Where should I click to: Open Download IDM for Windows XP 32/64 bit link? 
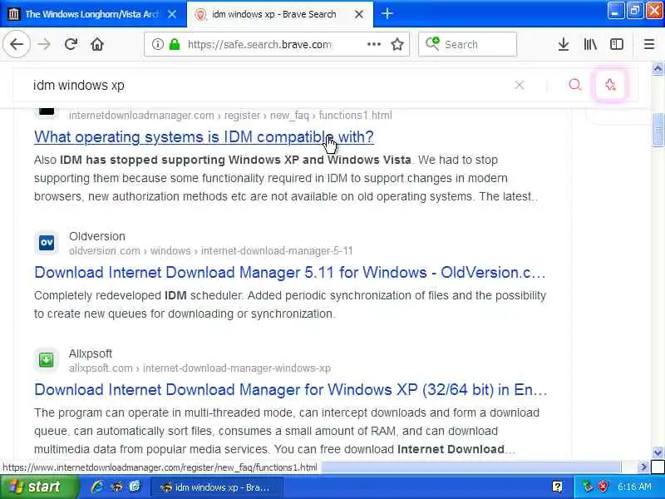pyautogui.click(x=291, y=389)
